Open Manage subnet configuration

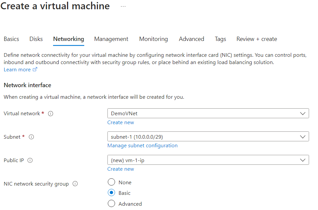click(142, 145)
